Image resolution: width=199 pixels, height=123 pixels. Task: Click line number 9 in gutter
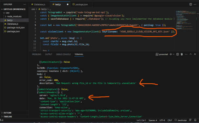tap(35, 38)
